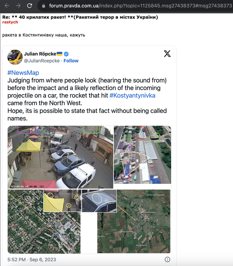Click the browser back arrow
Viewport: 233px width, 266px height.
point(7,6)
